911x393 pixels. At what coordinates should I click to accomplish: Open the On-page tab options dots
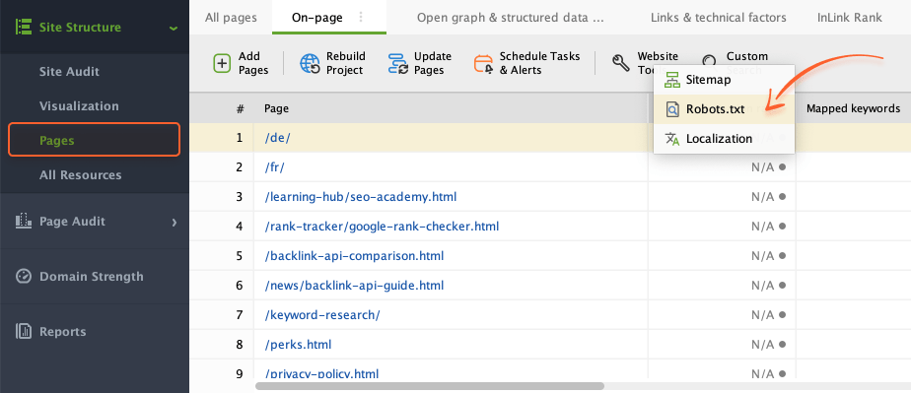click(x=361, y=17)
